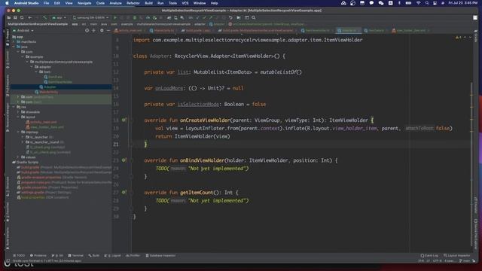
Task: Open the VCS menu
Action: tap(185, 3)
